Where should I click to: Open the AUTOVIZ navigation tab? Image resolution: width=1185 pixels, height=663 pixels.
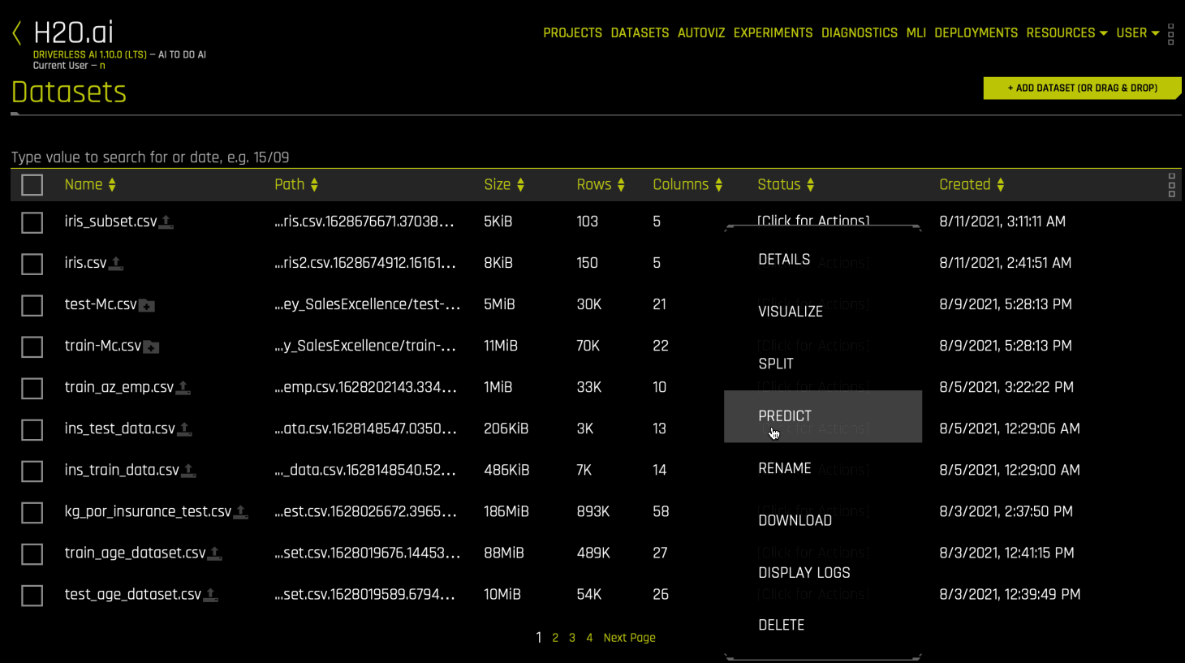701,33
